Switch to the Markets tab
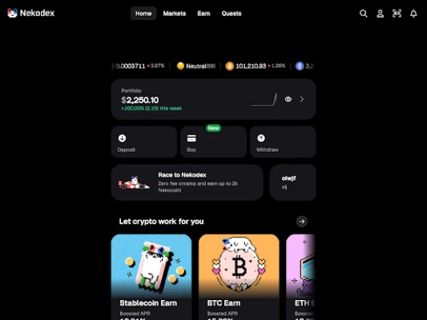The width and height of the screenshot is (427, 320). point(175,14)
